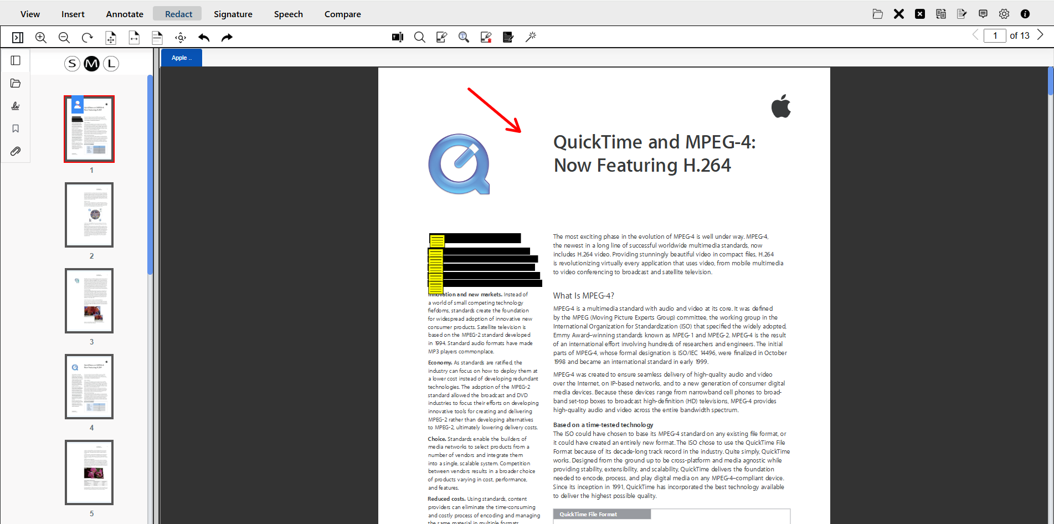The height and width of the screenshot is (524, 1054).
Task: Click the zoom out magnifier
Action: tap(64, 37)
